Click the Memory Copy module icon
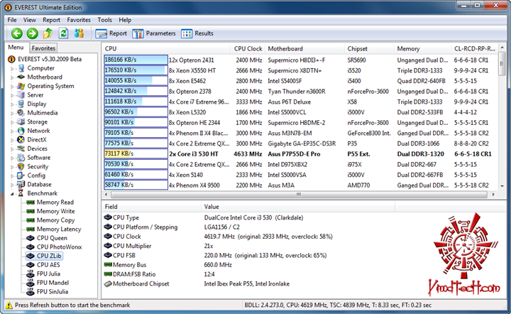The height and width of the screenshot is (314, 511). coord(31,220)
